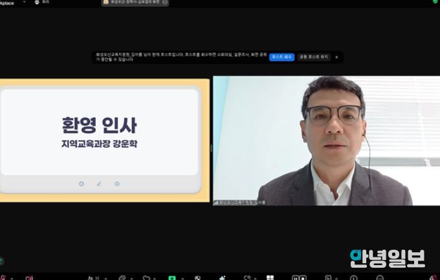Open options circle on 김보경의 화면 shared-screen label
This screenshot has width=440, height=280.
pos(165,2)
